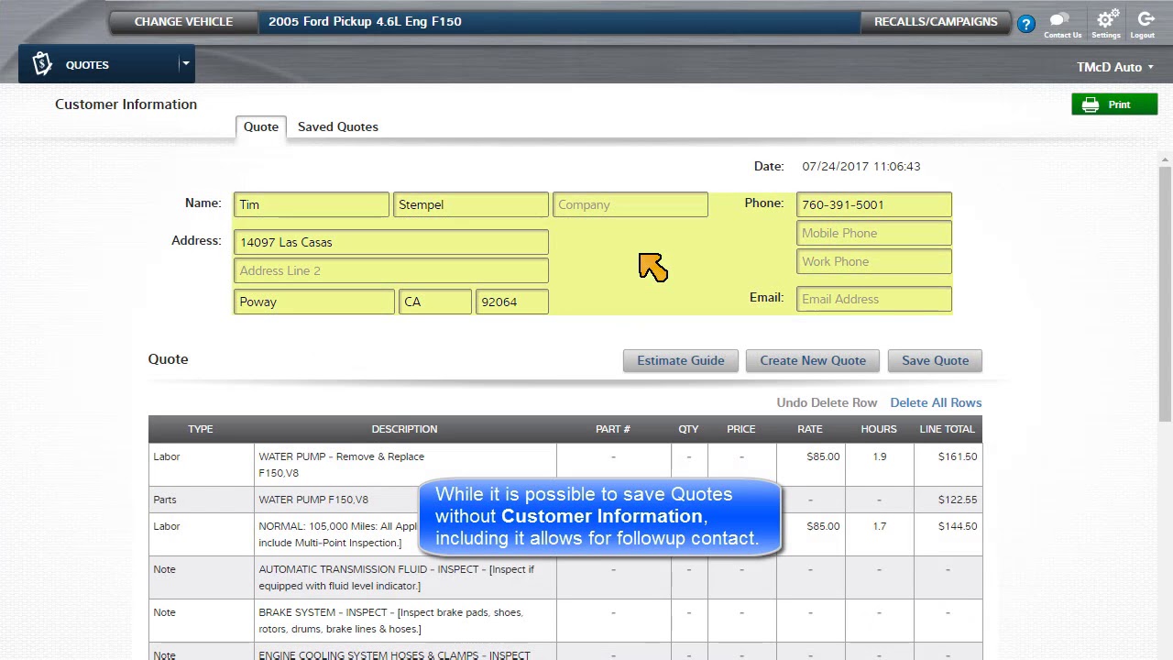1173x660 pixels.
Task: Click the Undo Delete Row link
Action: pos(826,402)
